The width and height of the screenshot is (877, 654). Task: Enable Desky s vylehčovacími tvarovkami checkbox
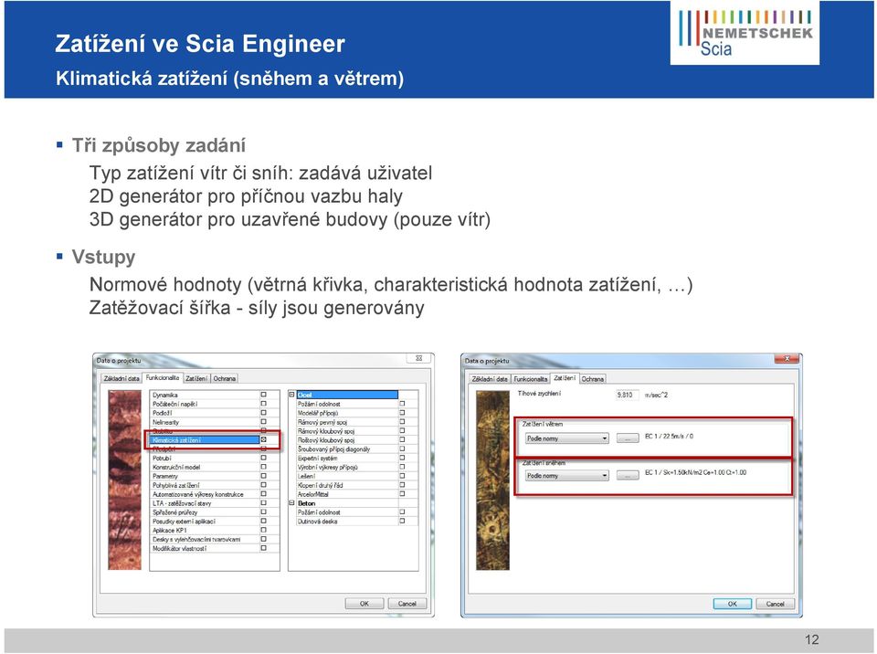tap(263, 539)
